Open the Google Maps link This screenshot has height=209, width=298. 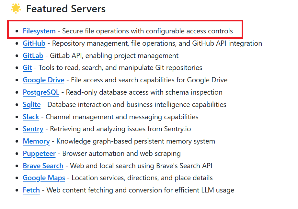[x=44, y=178]
